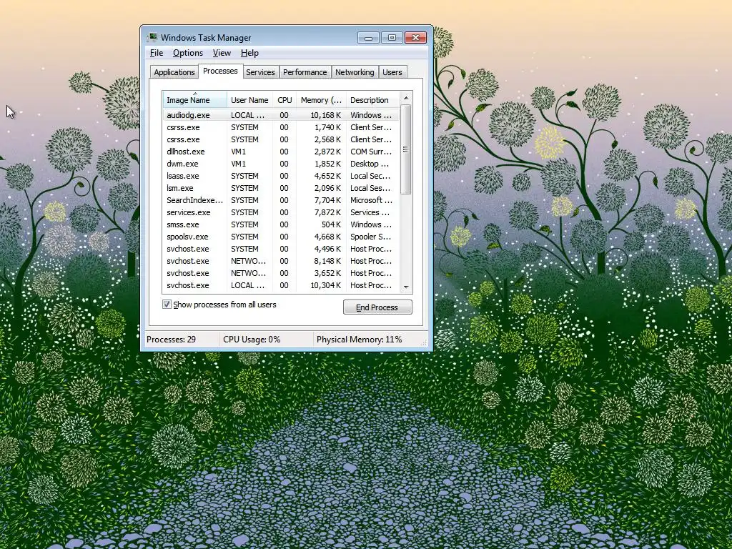Select the smss.exe process
This screenshot has width=732, height=549.
click(x=281, y=224)
